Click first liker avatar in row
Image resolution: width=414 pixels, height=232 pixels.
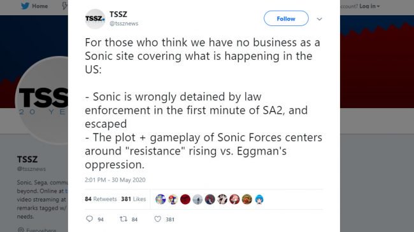point(161,200)
